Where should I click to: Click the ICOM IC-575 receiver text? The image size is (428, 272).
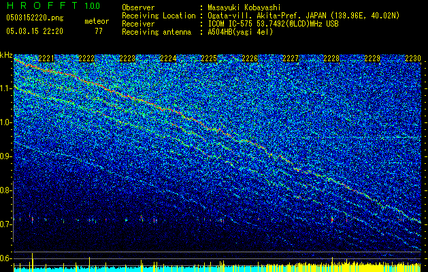pyautogui.click(x=273, y=24)
